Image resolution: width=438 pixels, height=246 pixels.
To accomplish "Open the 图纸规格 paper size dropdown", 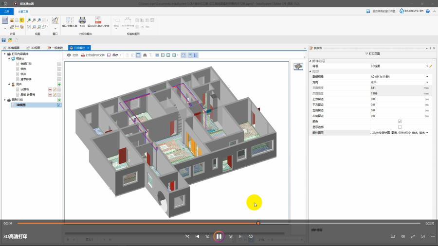I will (x=427, y=77).
